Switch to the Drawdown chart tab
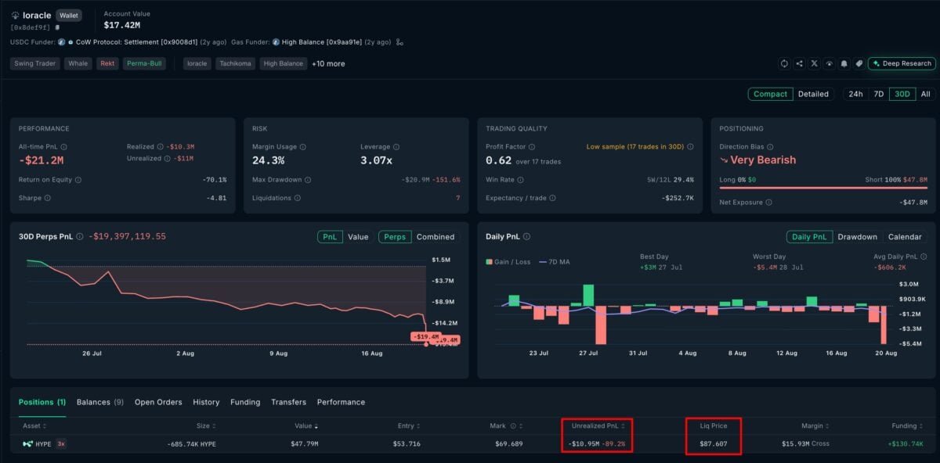Viewport: 940px width, 463px height. point(857,237)
